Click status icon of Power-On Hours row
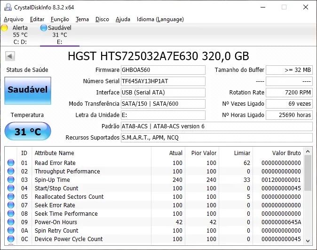Screen dimensions: 317x250 pos(11,222)
